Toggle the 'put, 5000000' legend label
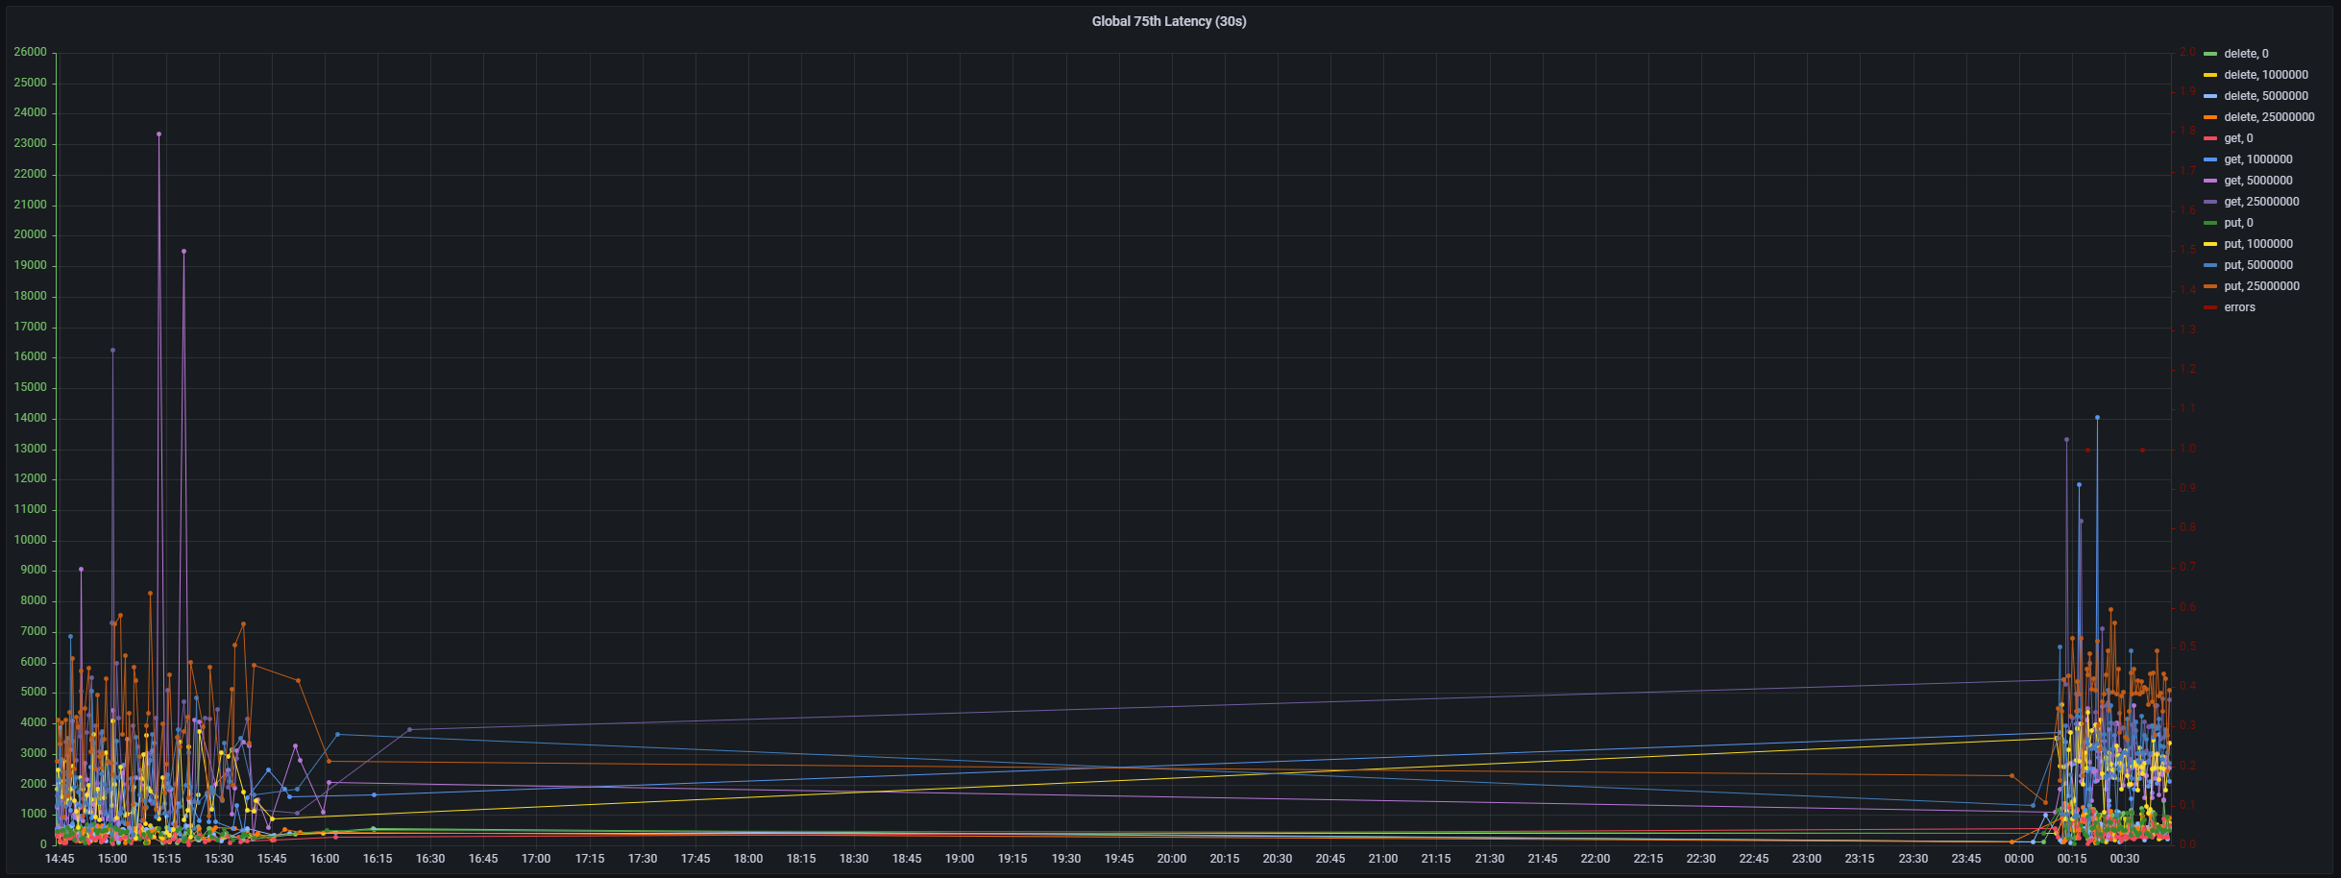This screenshot has width=2341, height=878. [2257, 265]
